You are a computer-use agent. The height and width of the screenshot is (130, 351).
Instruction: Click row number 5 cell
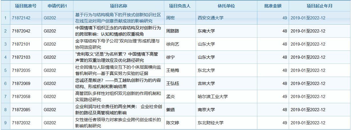(x=5, y=70)
